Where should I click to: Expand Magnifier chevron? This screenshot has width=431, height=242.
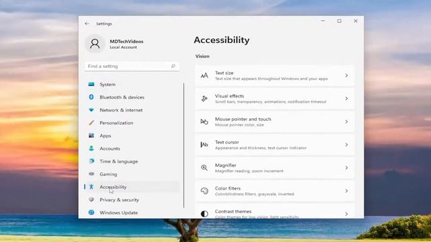pyautogui.click(x=346, y=167)
